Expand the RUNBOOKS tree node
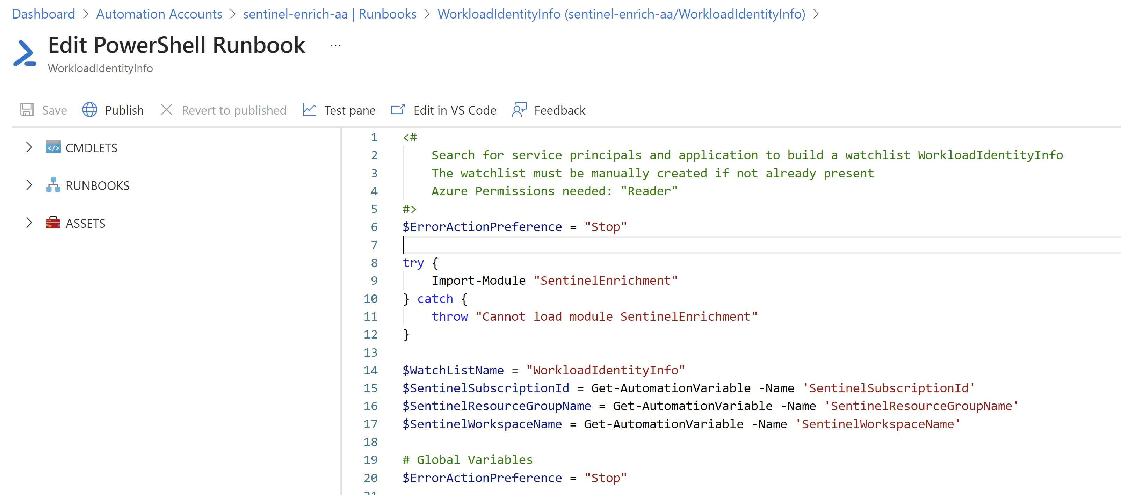Viewport: 1121px width, 495px height. click(29, 185)
